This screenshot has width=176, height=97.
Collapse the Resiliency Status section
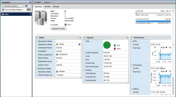pyautogui.click(x=37, y=69)
